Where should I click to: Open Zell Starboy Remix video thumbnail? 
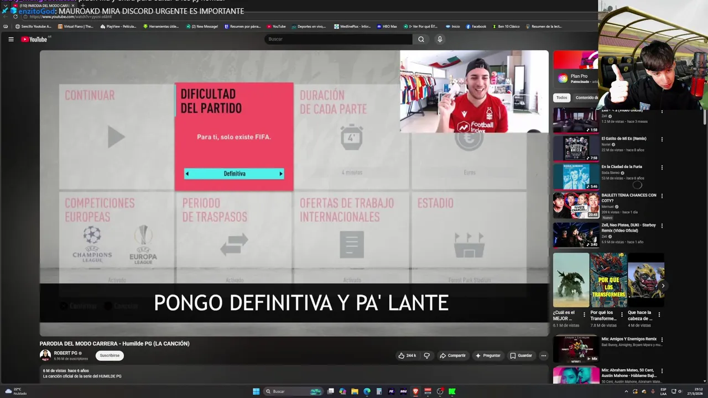[576, 235]
